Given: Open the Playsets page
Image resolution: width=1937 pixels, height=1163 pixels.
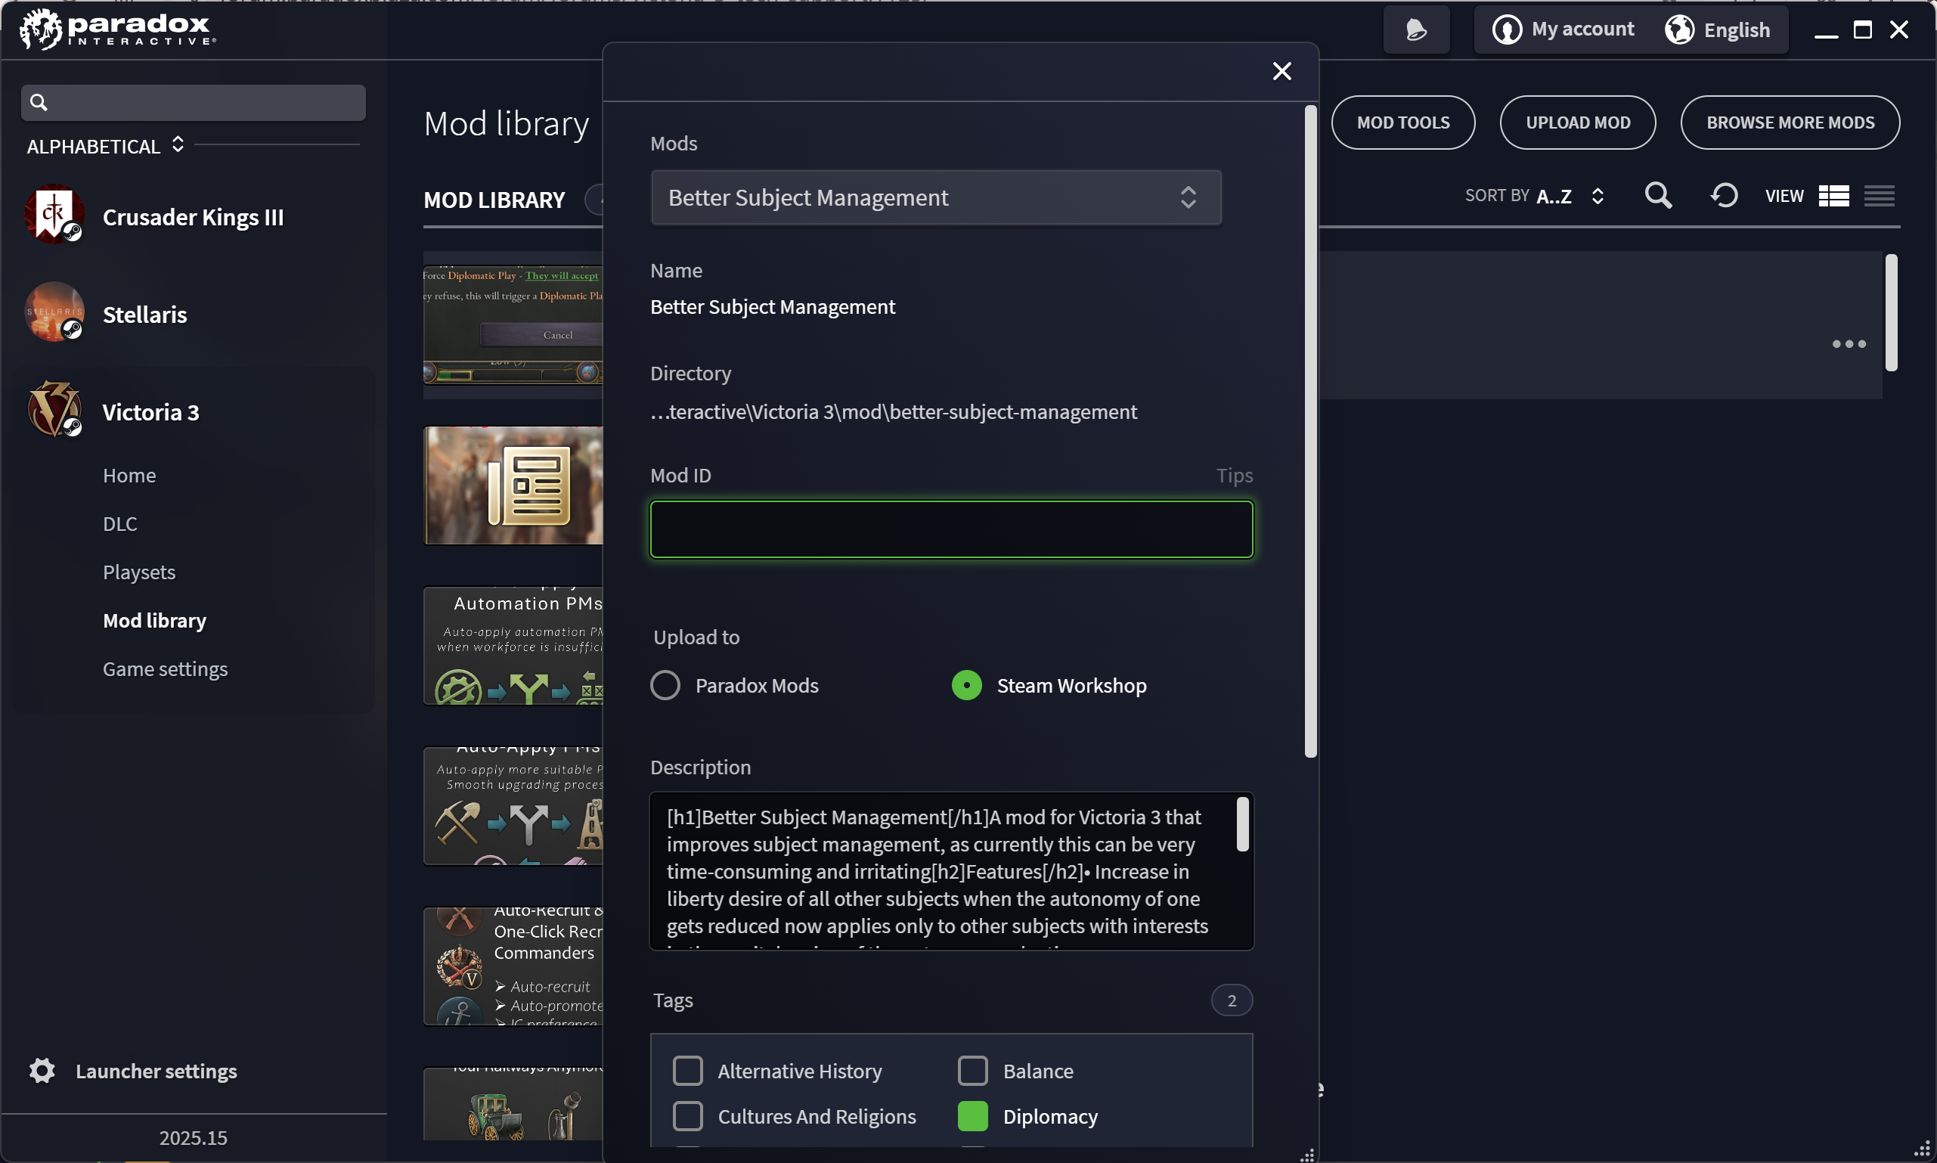Looking at the screenshot, I should pos(139,573).
